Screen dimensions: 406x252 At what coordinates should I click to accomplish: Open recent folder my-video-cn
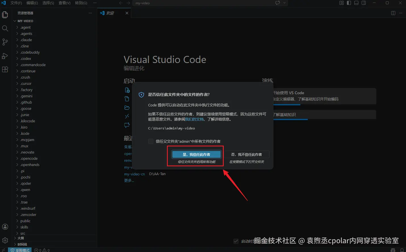coord(135,174)
